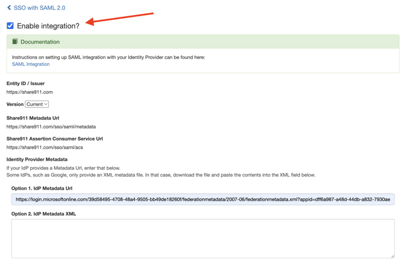Click the Option 2. IdP Metadata XML label

click(43, 214)
